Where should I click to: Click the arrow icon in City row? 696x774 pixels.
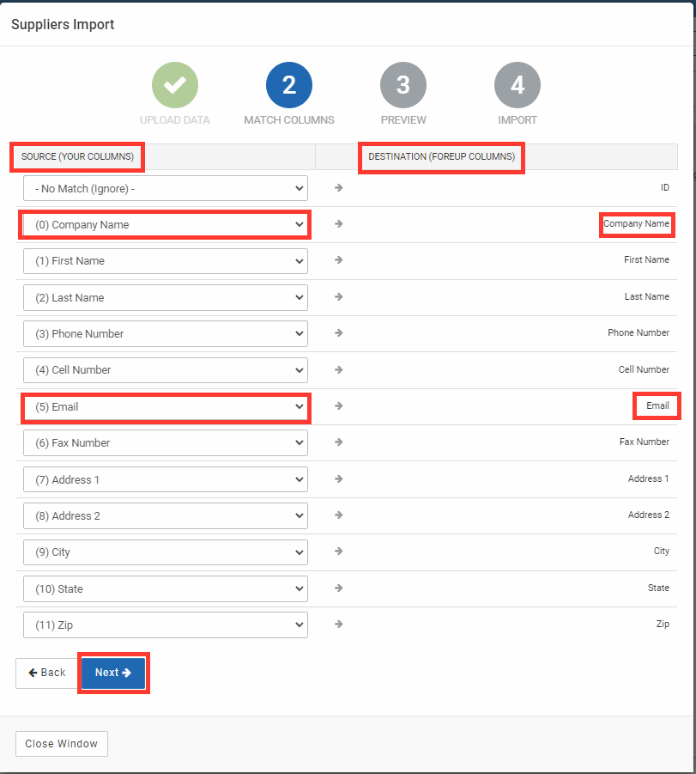[338, 551]
